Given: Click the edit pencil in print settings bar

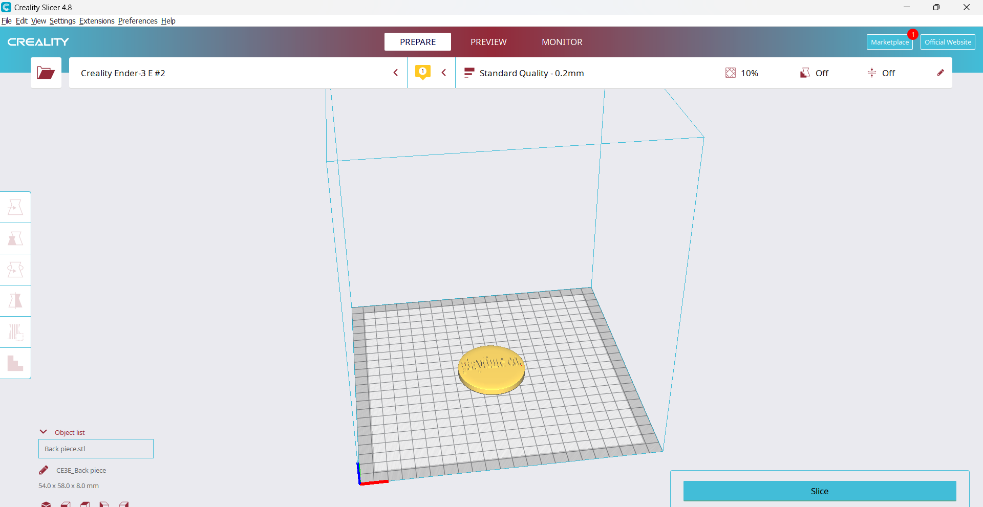Looking at the screenshot, I should pos(940,73).
